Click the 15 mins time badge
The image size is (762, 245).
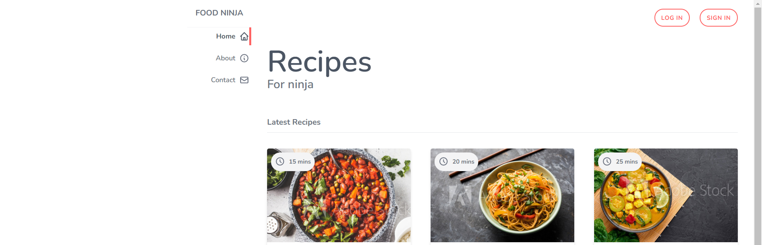(x=293, y=162)
